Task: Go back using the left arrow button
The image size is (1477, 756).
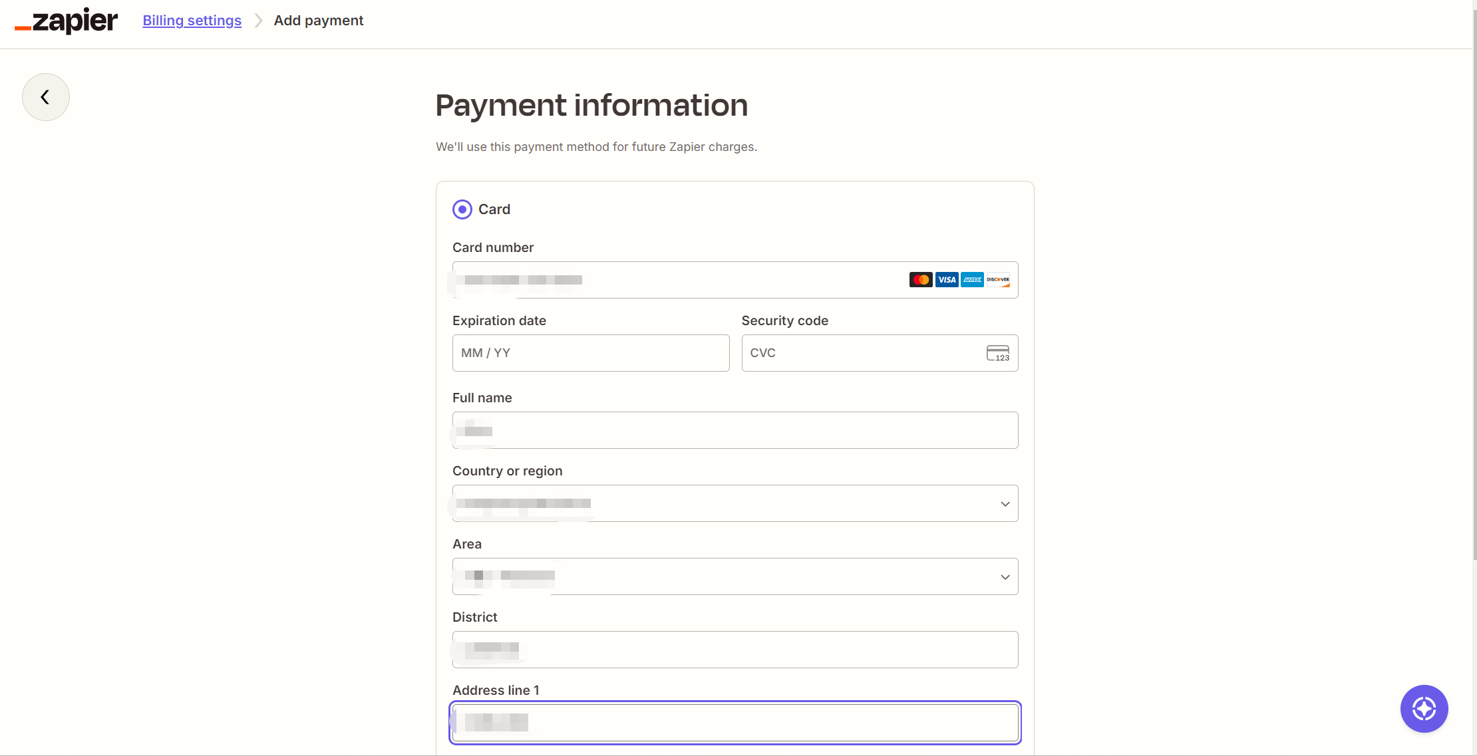Action: click(46, 97)
